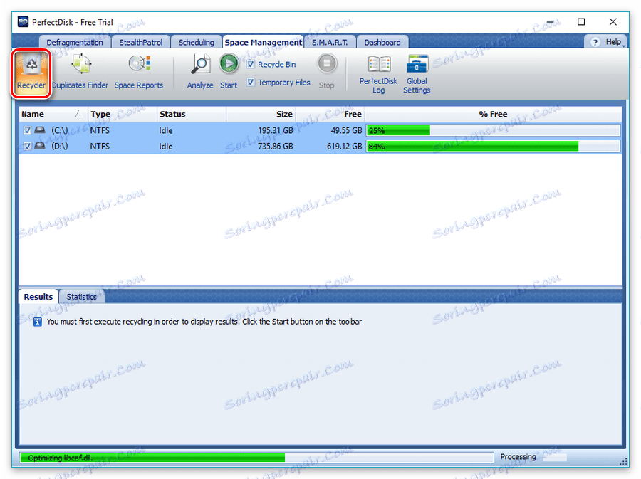
Task: Select the Recycler tool
Action: tap(31, 71)
